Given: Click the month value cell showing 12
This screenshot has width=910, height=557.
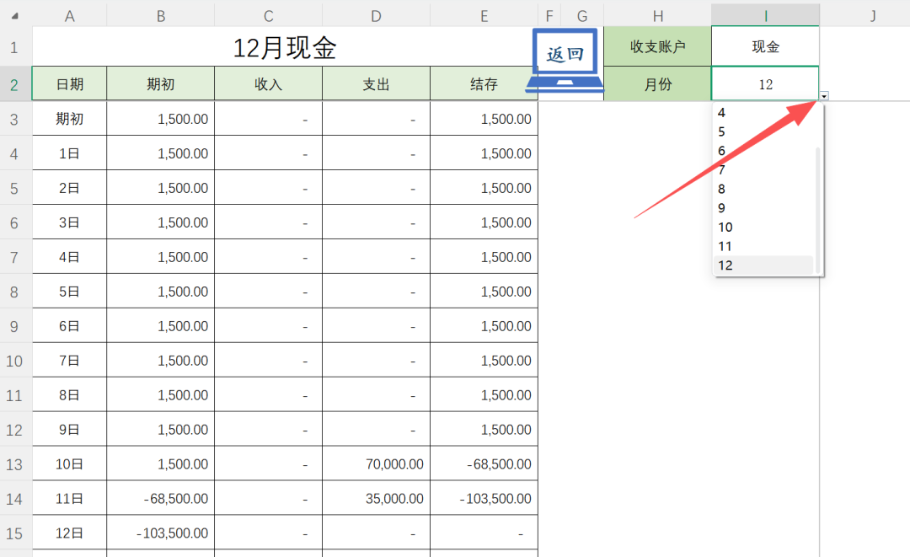Looking at the screenshot, I should [x=765, y=84].
